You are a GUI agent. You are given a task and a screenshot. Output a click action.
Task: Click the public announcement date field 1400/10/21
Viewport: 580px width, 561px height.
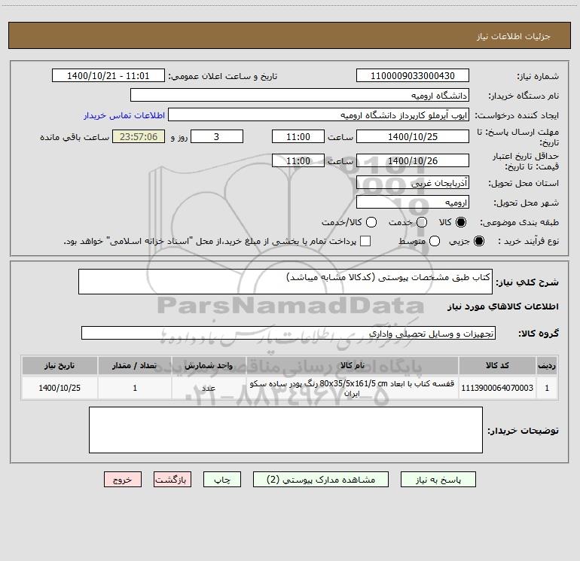click(x=108, y=75)
